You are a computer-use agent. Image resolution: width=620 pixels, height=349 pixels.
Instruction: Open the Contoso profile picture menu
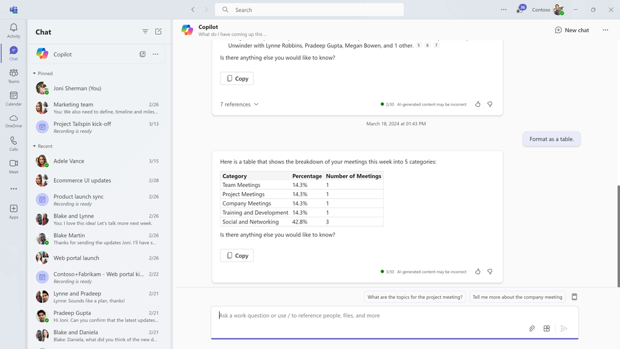(x=559, y=9)
